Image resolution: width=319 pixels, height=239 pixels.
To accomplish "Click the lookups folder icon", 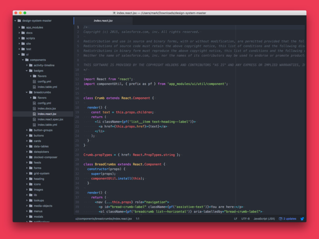I will (31, 200).
